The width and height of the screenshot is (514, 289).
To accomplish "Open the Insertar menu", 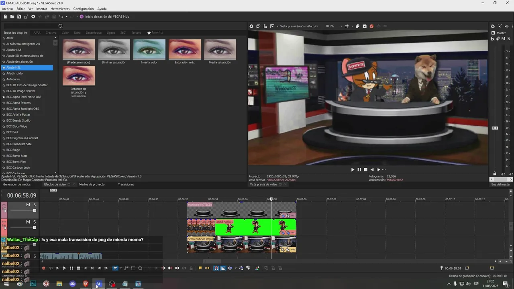I will pos(41,9).
